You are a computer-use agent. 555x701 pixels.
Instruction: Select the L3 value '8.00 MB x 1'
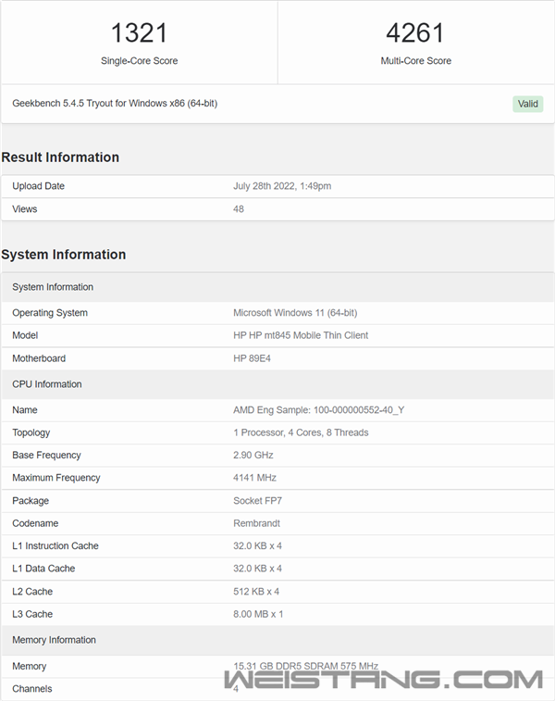pyautogui.click(x=258, y=614)
